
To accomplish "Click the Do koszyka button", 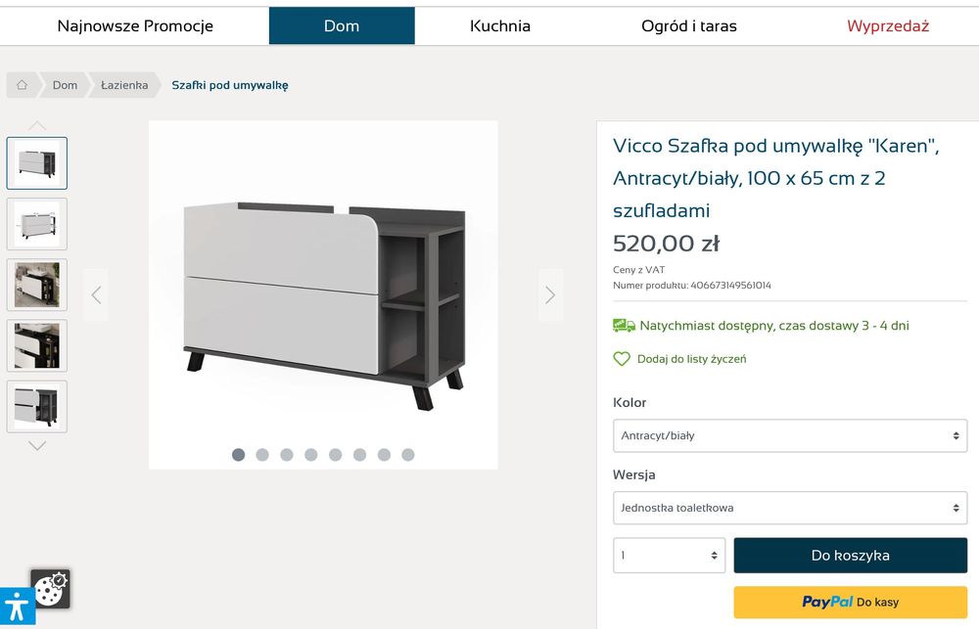I will coord(850,556).
